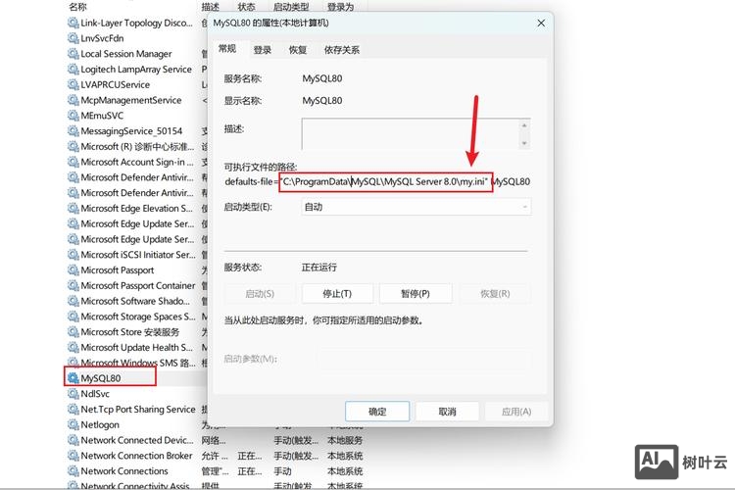Screen dimensions: 735x490
Task: Click the gear icon beside Link-Layer Topology Discovery
Action: (x=73, y=23)
